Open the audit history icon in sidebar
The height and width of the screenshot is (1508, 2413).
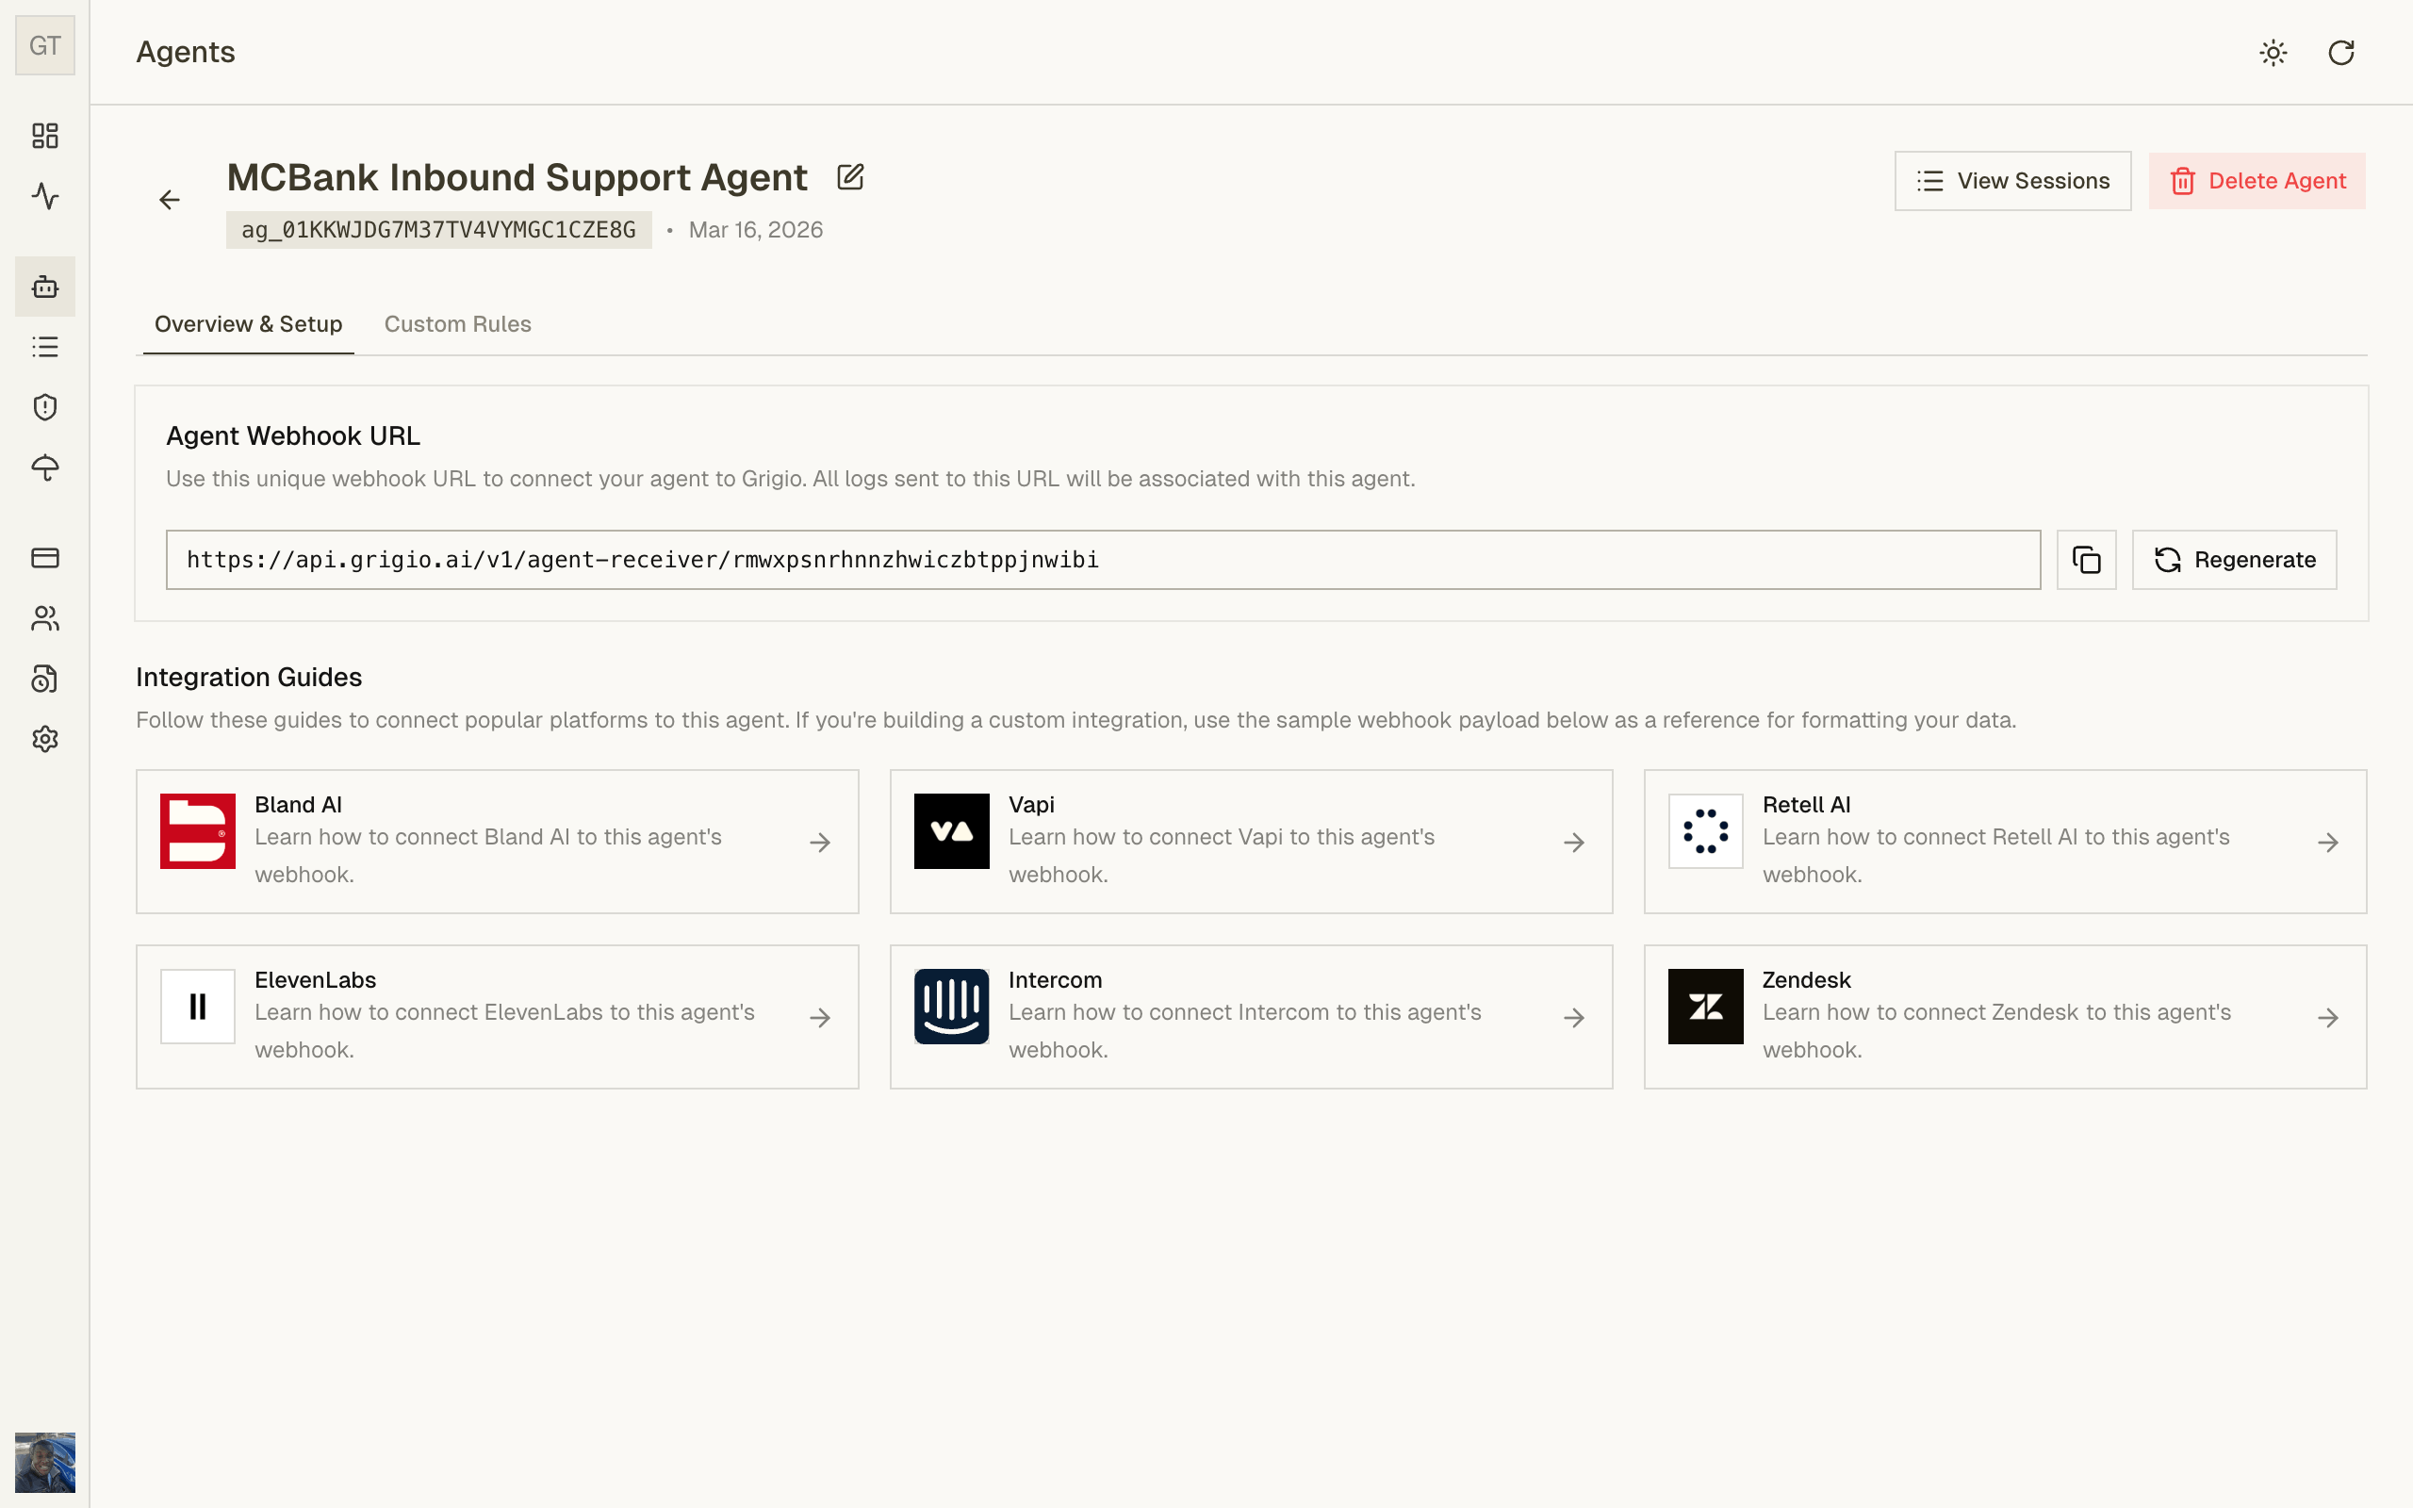[45, 679]
